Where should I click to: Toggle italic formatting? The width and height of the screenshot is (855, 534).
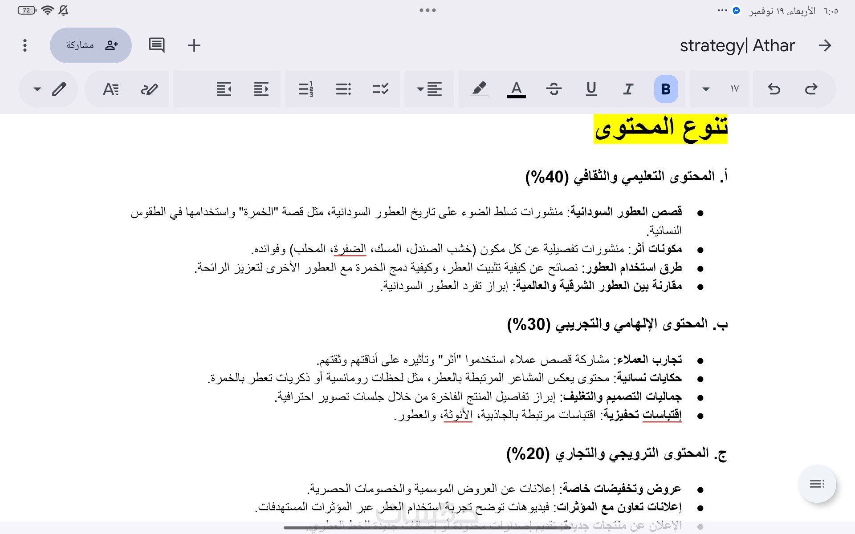(628, 89)
